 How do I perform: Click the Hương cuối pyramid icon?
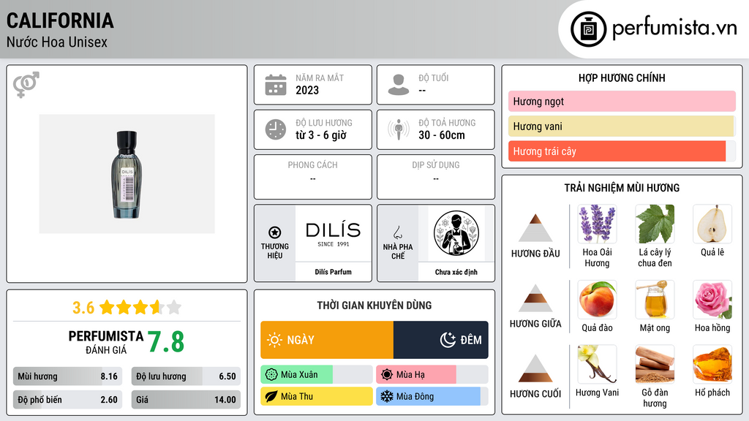coord(535,368)
